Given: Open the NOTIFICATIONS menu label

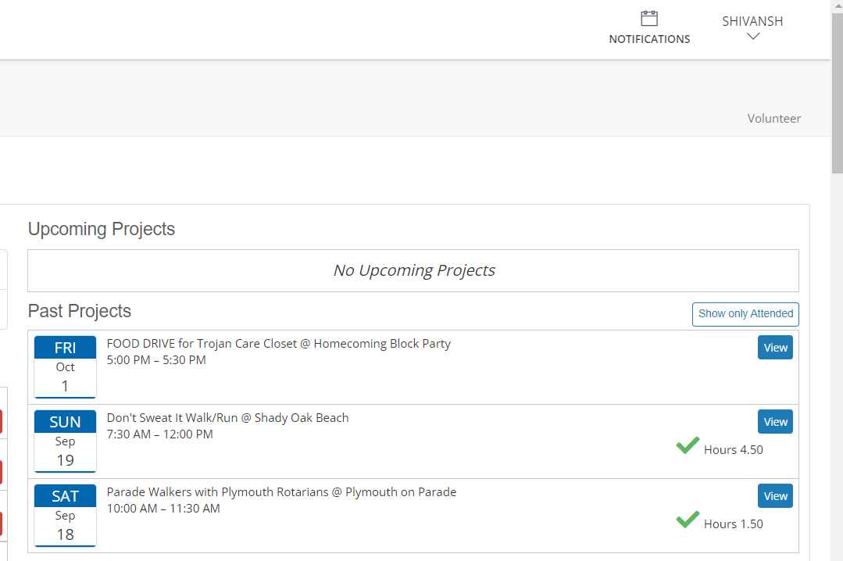Looking at the screenshot, I should (649, 39).
